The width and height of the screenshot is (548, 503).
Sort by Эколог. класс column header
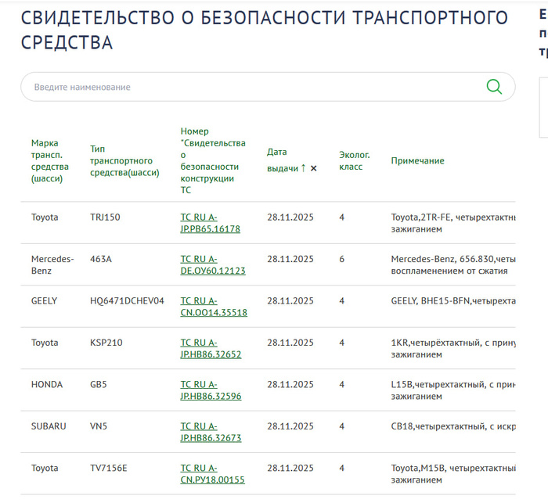(354, 160)
